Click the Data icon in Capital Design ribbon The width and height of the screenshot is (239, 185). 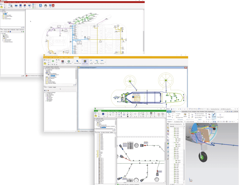[x=30, y=6]
